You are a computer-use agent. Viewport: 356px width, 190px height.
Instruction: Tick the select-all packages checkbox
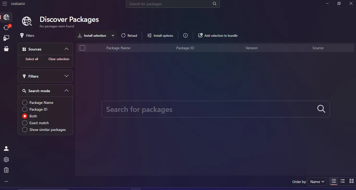click(82, 48)
